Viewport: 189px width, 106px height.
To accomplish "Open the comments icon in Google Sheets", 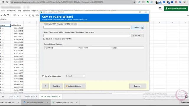I will coord(160,9).
